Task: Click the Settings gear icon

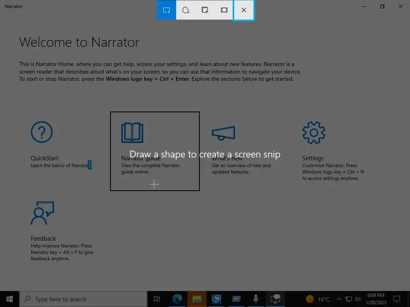Action: click(x=314, y=132)
